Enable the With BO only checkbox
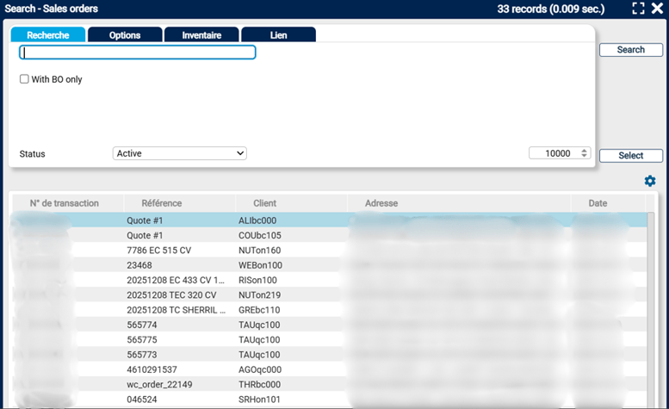 [x=25, y=79]
